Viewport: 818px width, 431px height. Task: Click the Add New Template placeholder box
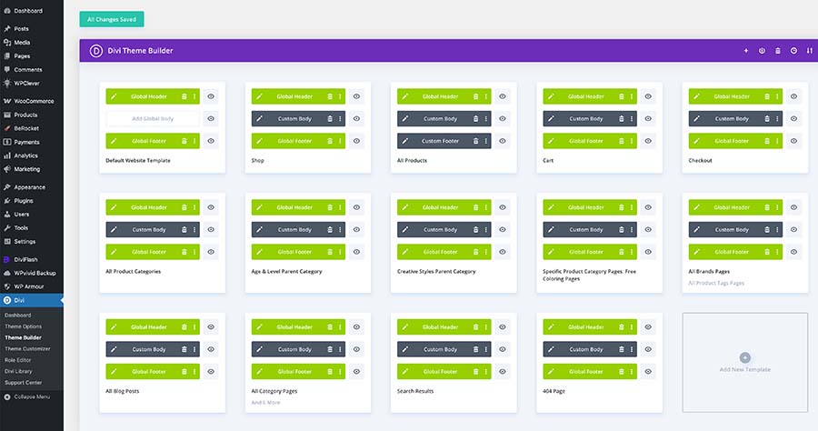745,363
